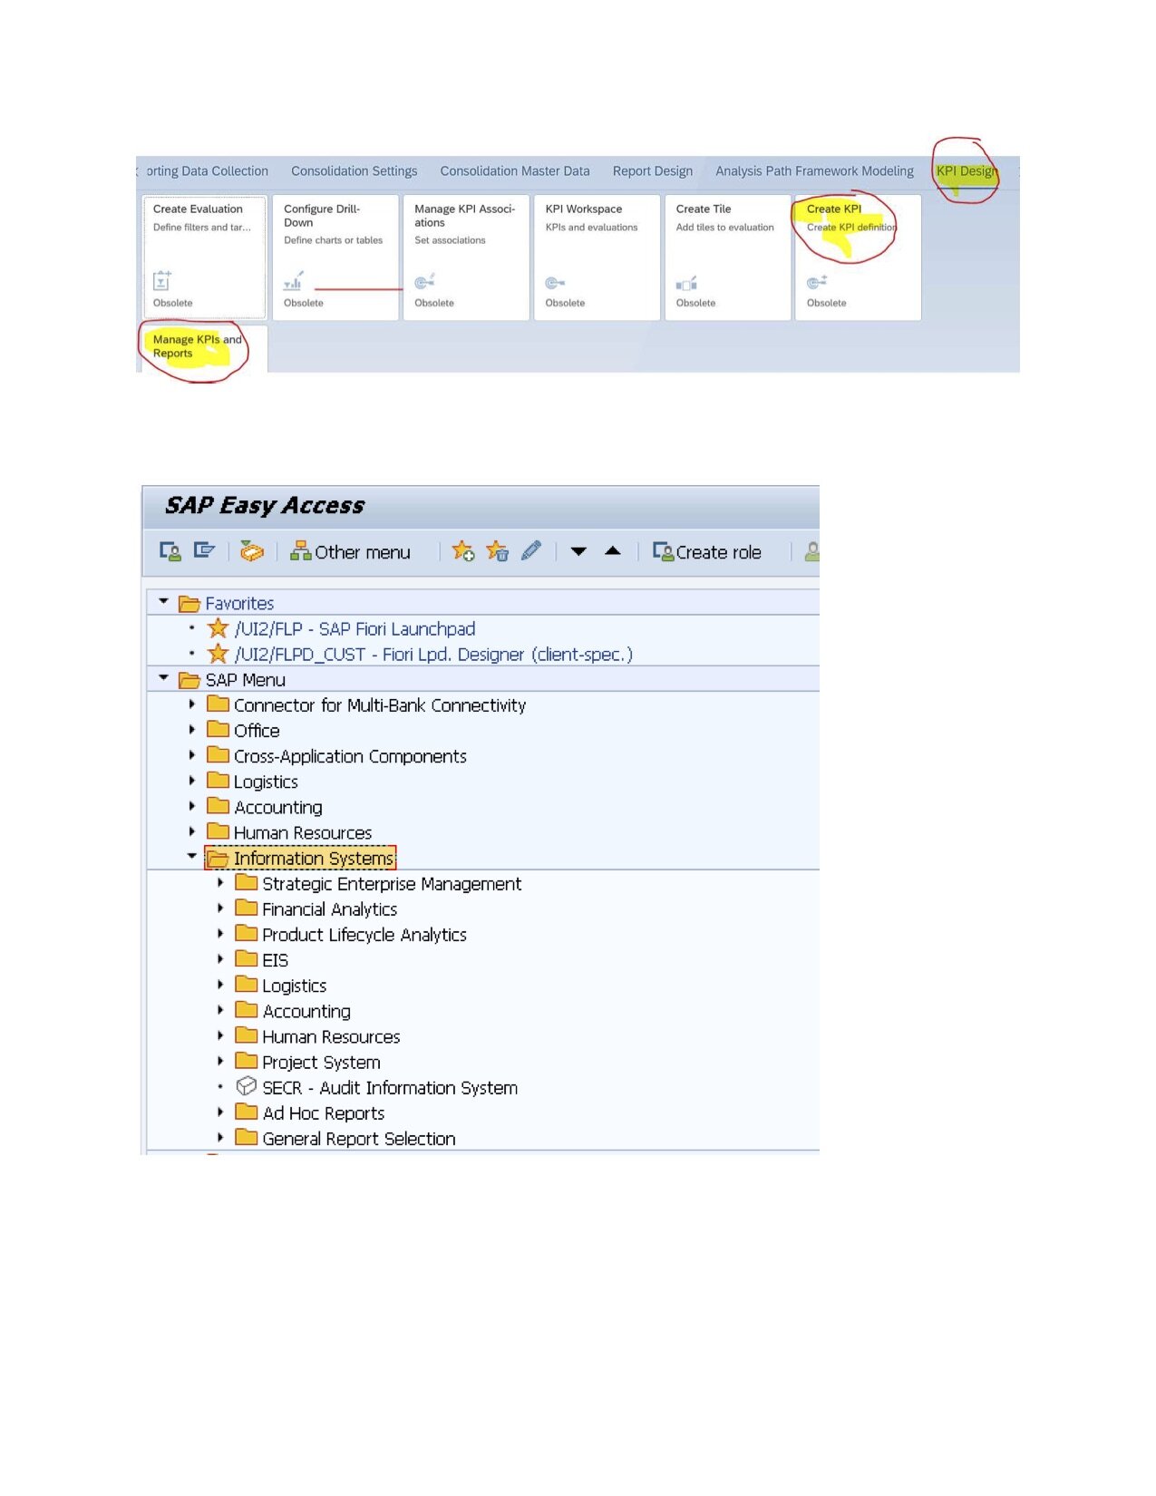Select SECR - Audit Information System
Image resolution: width=1156 pixels, height=1496 pixels.
pos(390,1088)
